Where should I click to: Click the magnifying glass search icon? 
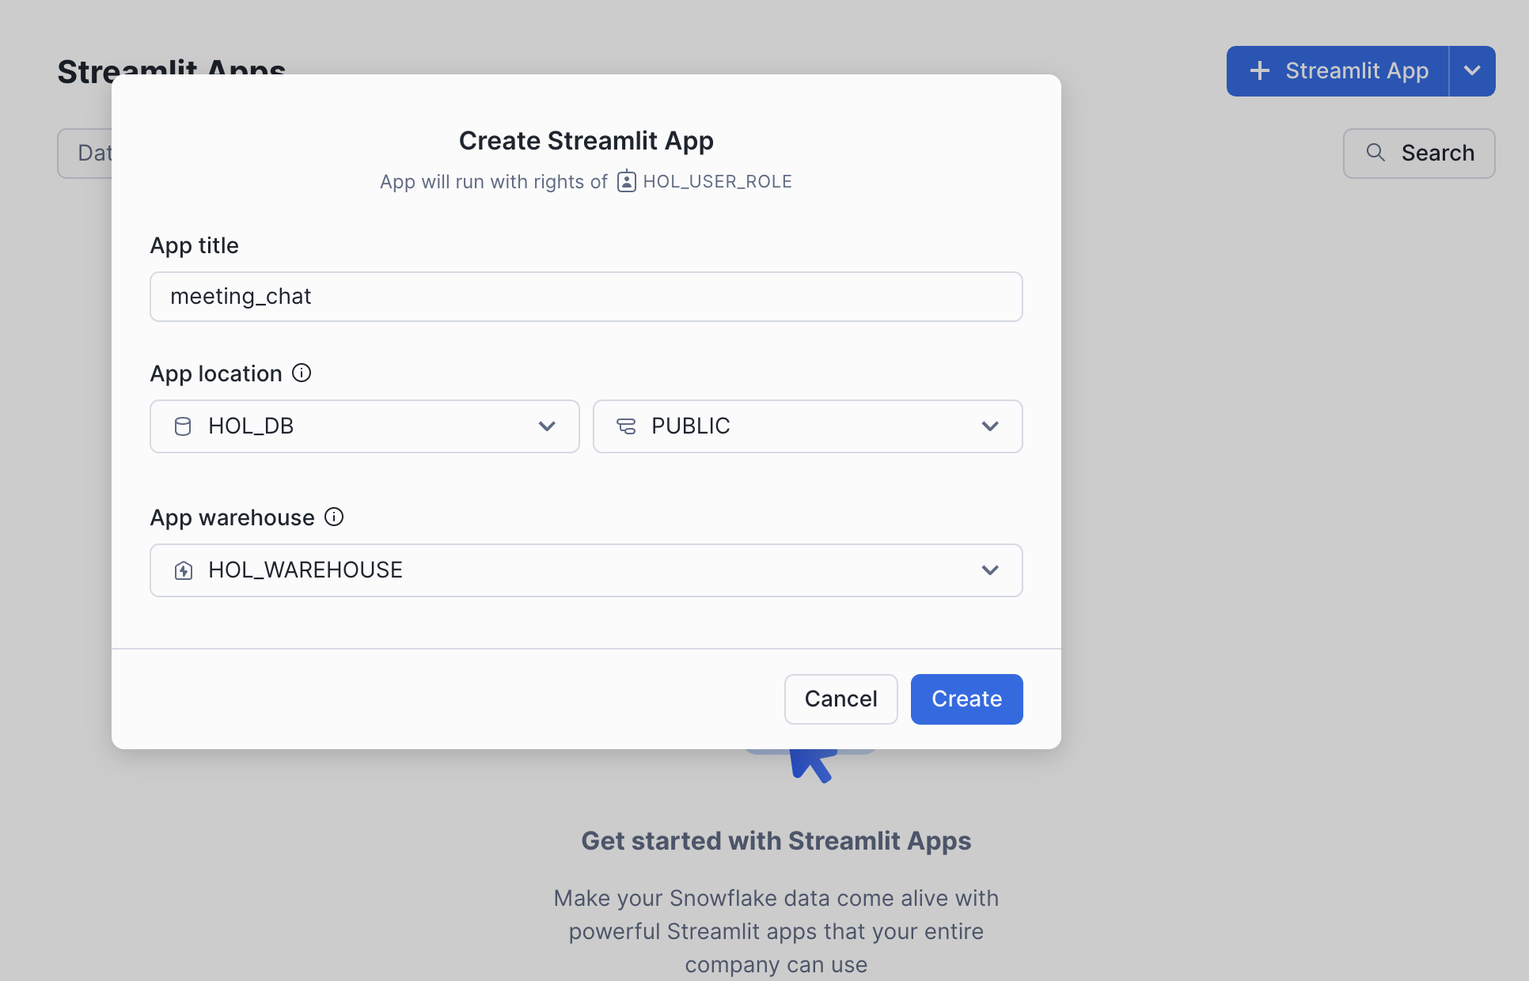tap(1375, 153)
